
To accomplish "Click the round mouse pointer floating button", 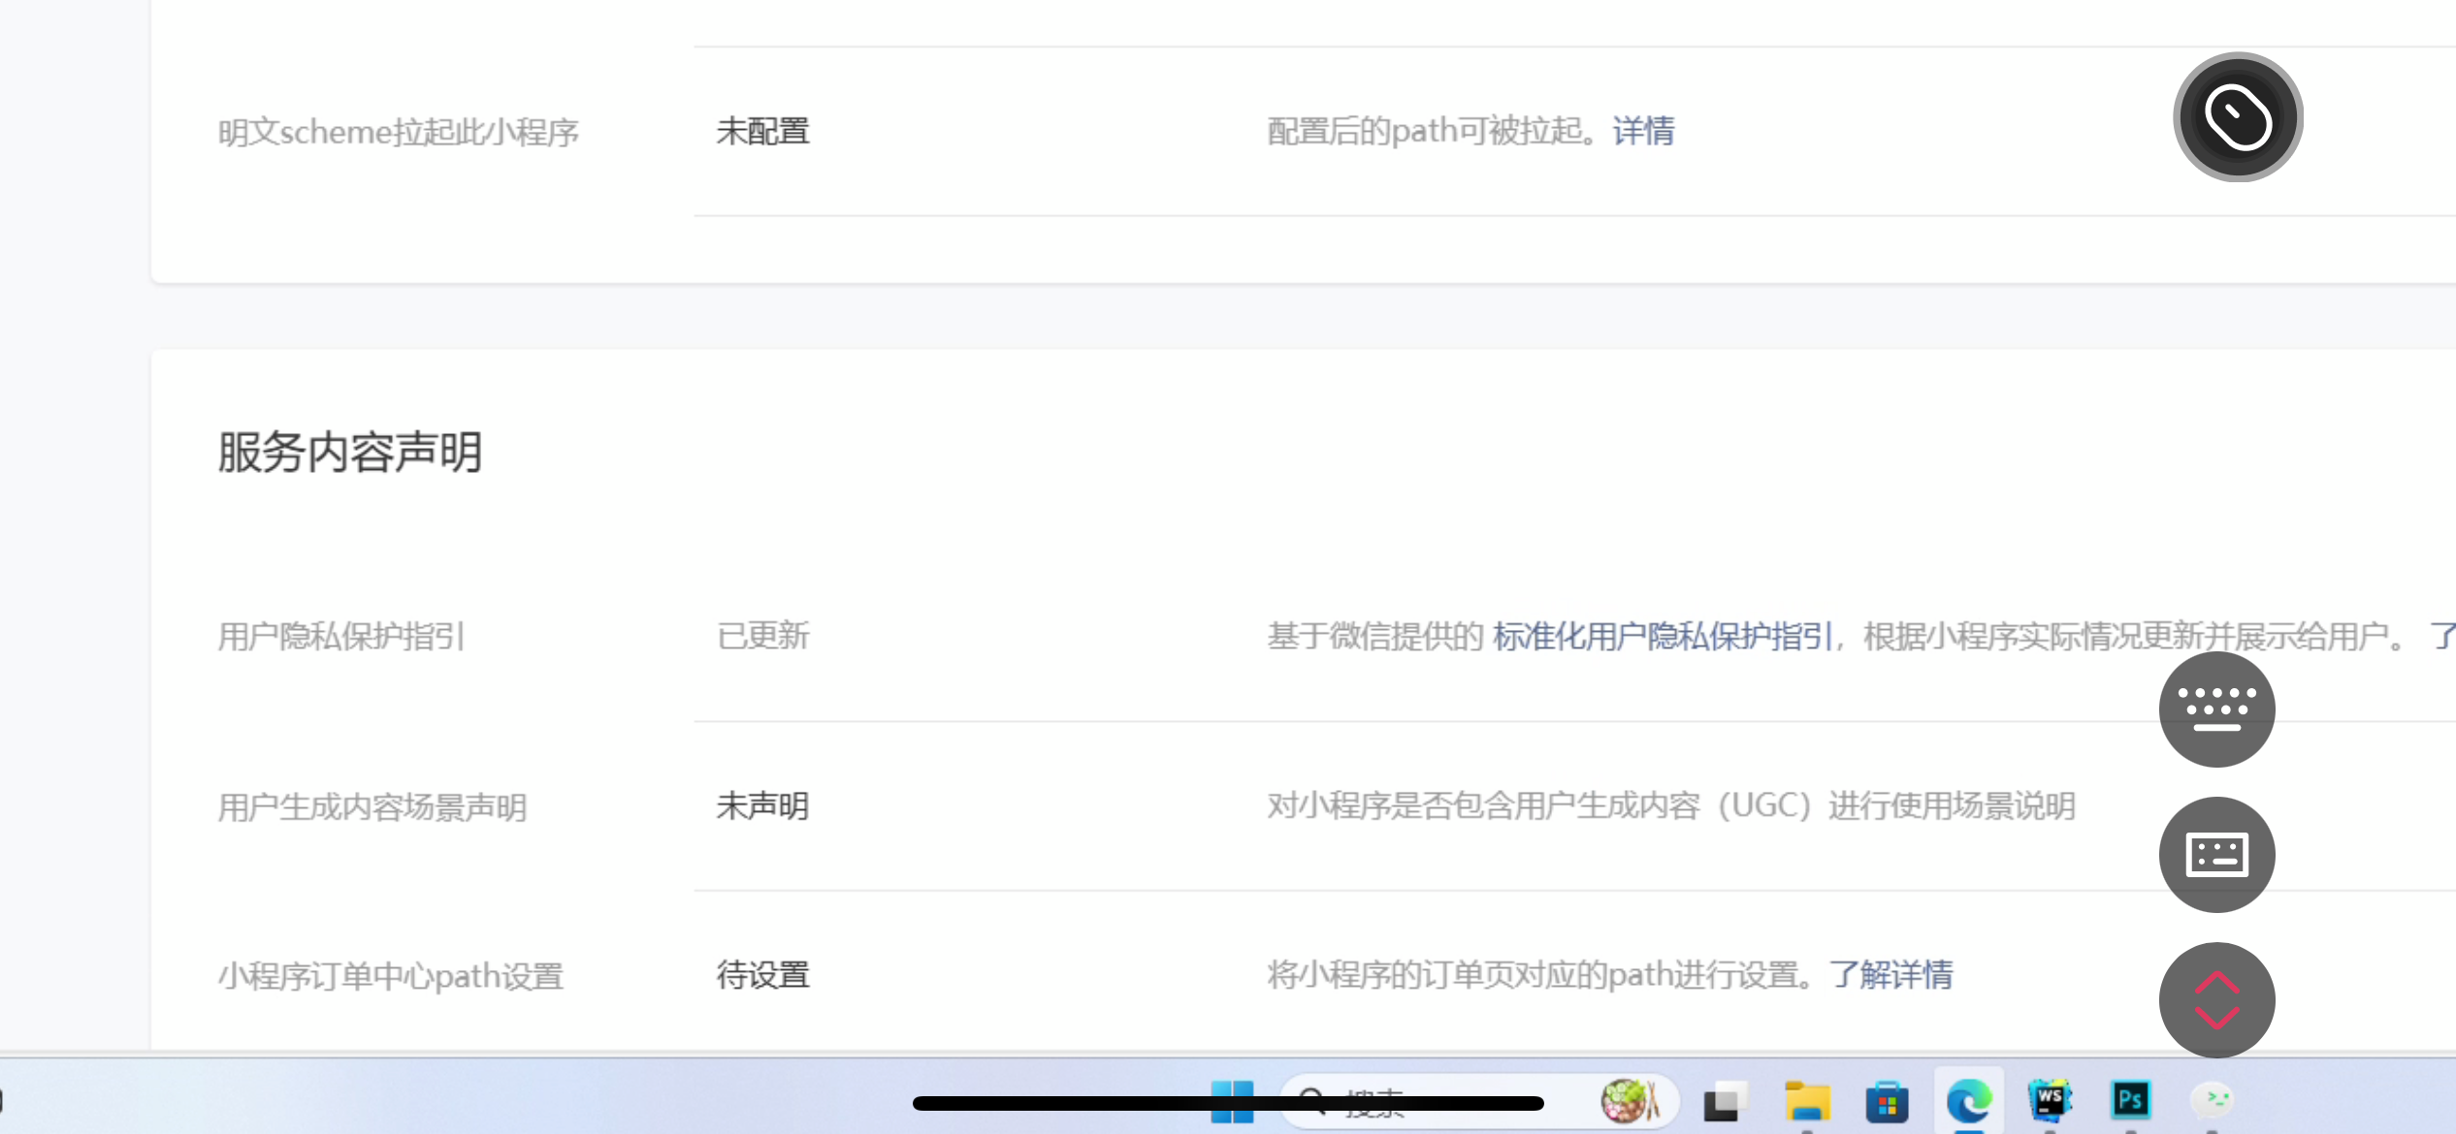I will pyautogui.click(x=2238, y=117).
